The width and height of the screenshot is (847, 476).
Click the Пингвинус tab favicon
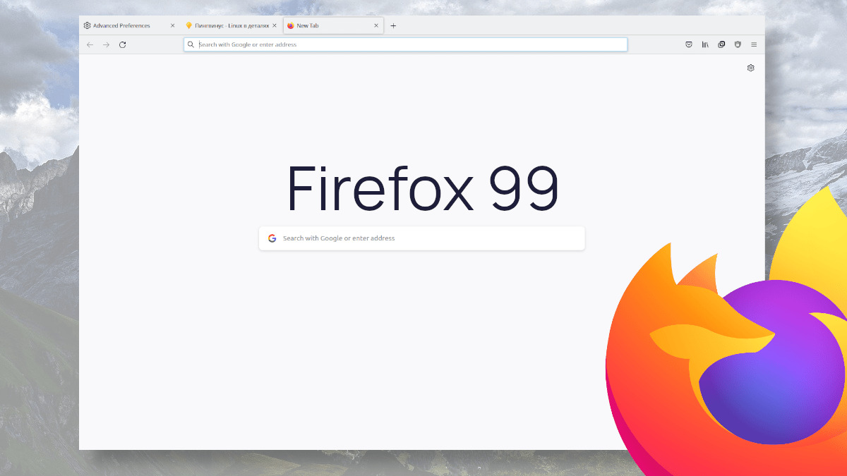point(188,25)
